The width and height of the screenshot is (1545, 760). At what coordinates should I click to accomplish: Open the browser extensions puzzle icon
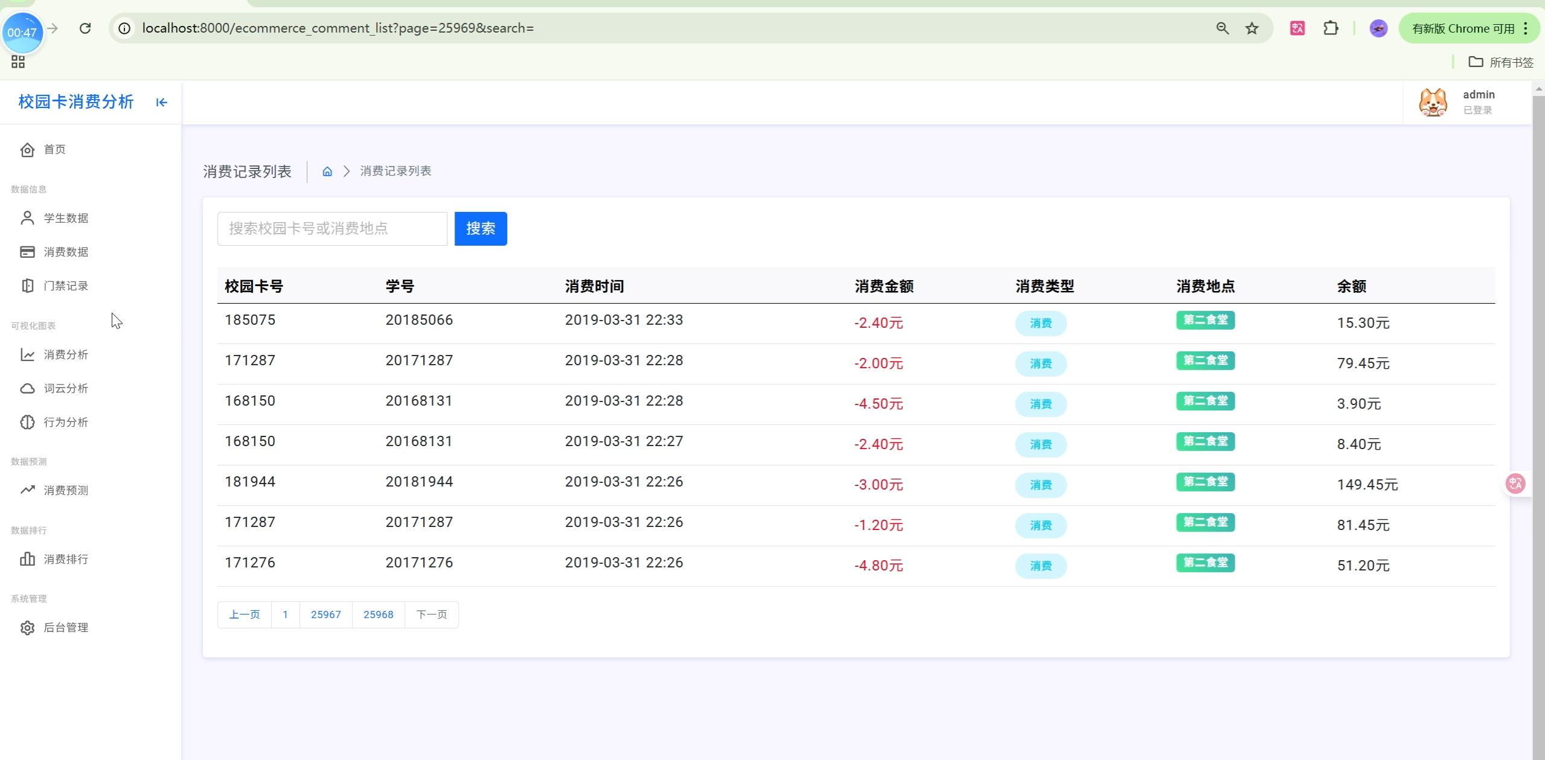click(x=1331, y=28)
